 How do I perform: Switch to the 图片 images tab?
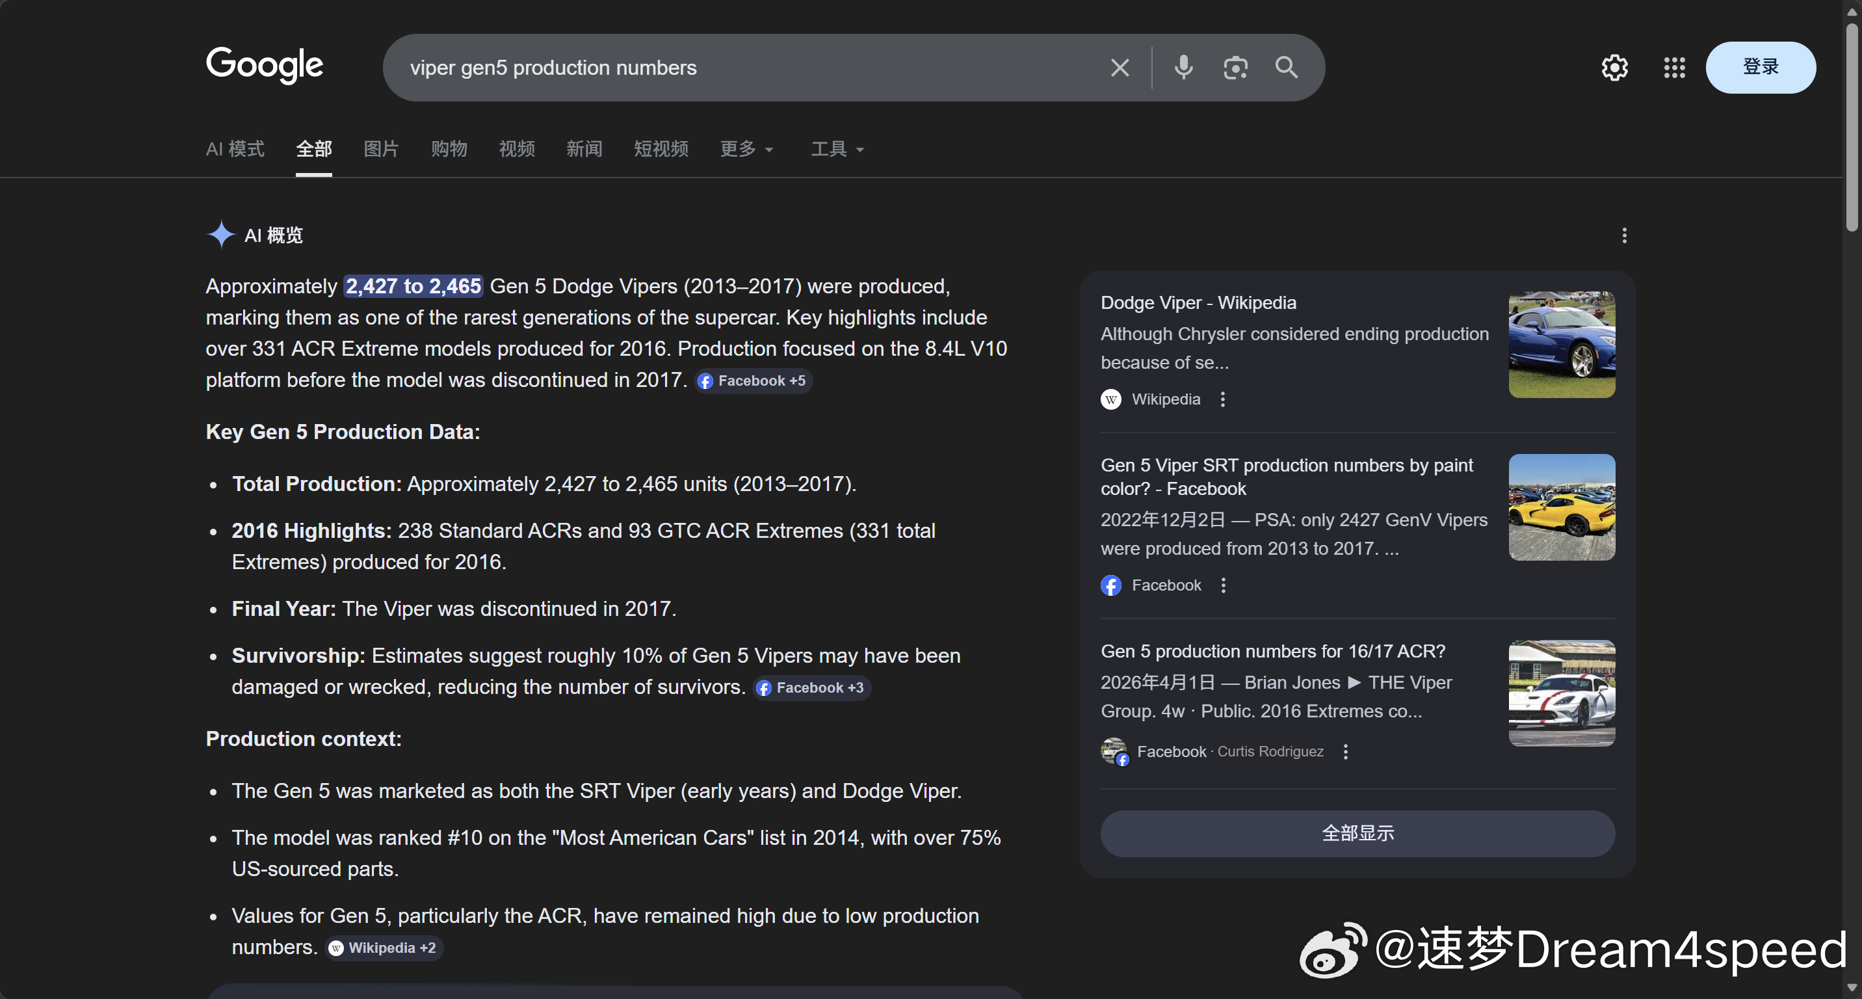click(381, 150)
